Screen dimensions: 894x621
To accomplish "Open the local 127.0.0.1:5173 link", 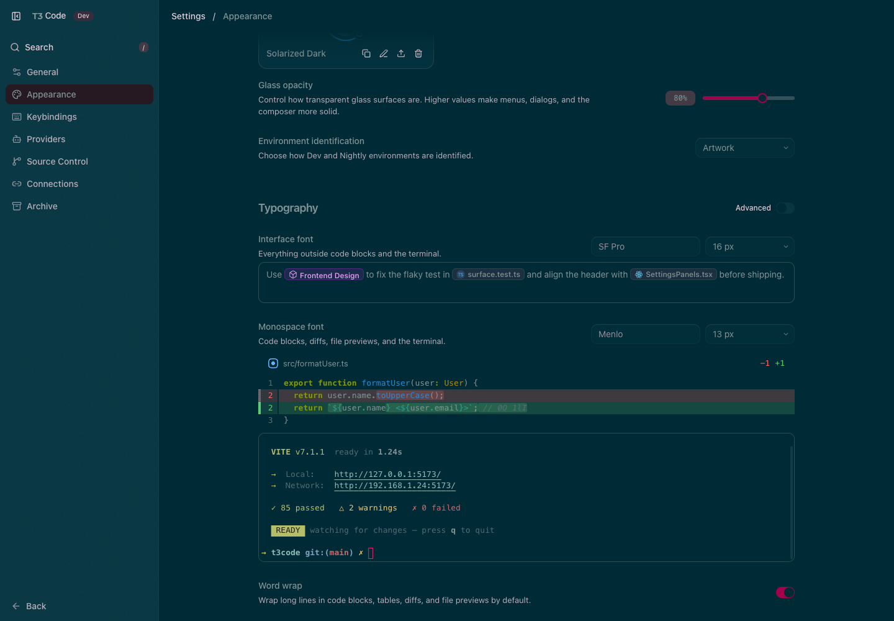I will click(x=387, y=474).
